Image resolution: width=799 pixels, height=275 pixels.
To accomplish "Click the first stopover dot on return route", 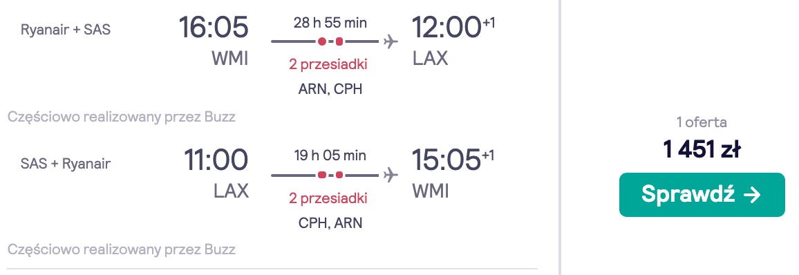I will (x=321, y=176).
